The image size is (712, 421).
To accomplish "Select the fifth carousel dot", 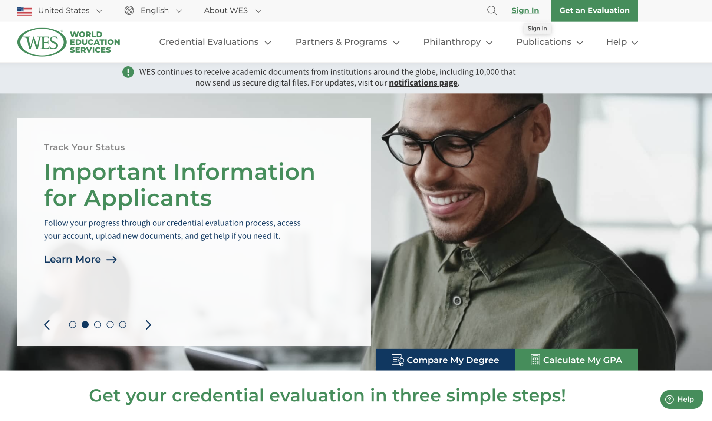I will click(123, 325).
